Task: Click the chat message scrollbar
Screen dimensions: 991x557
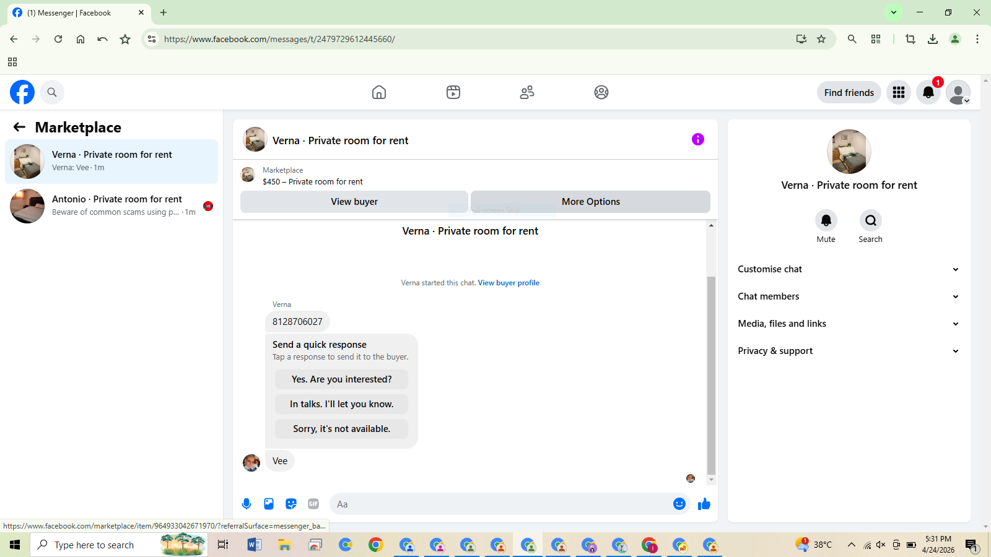Action: click(x=711, y=375)
